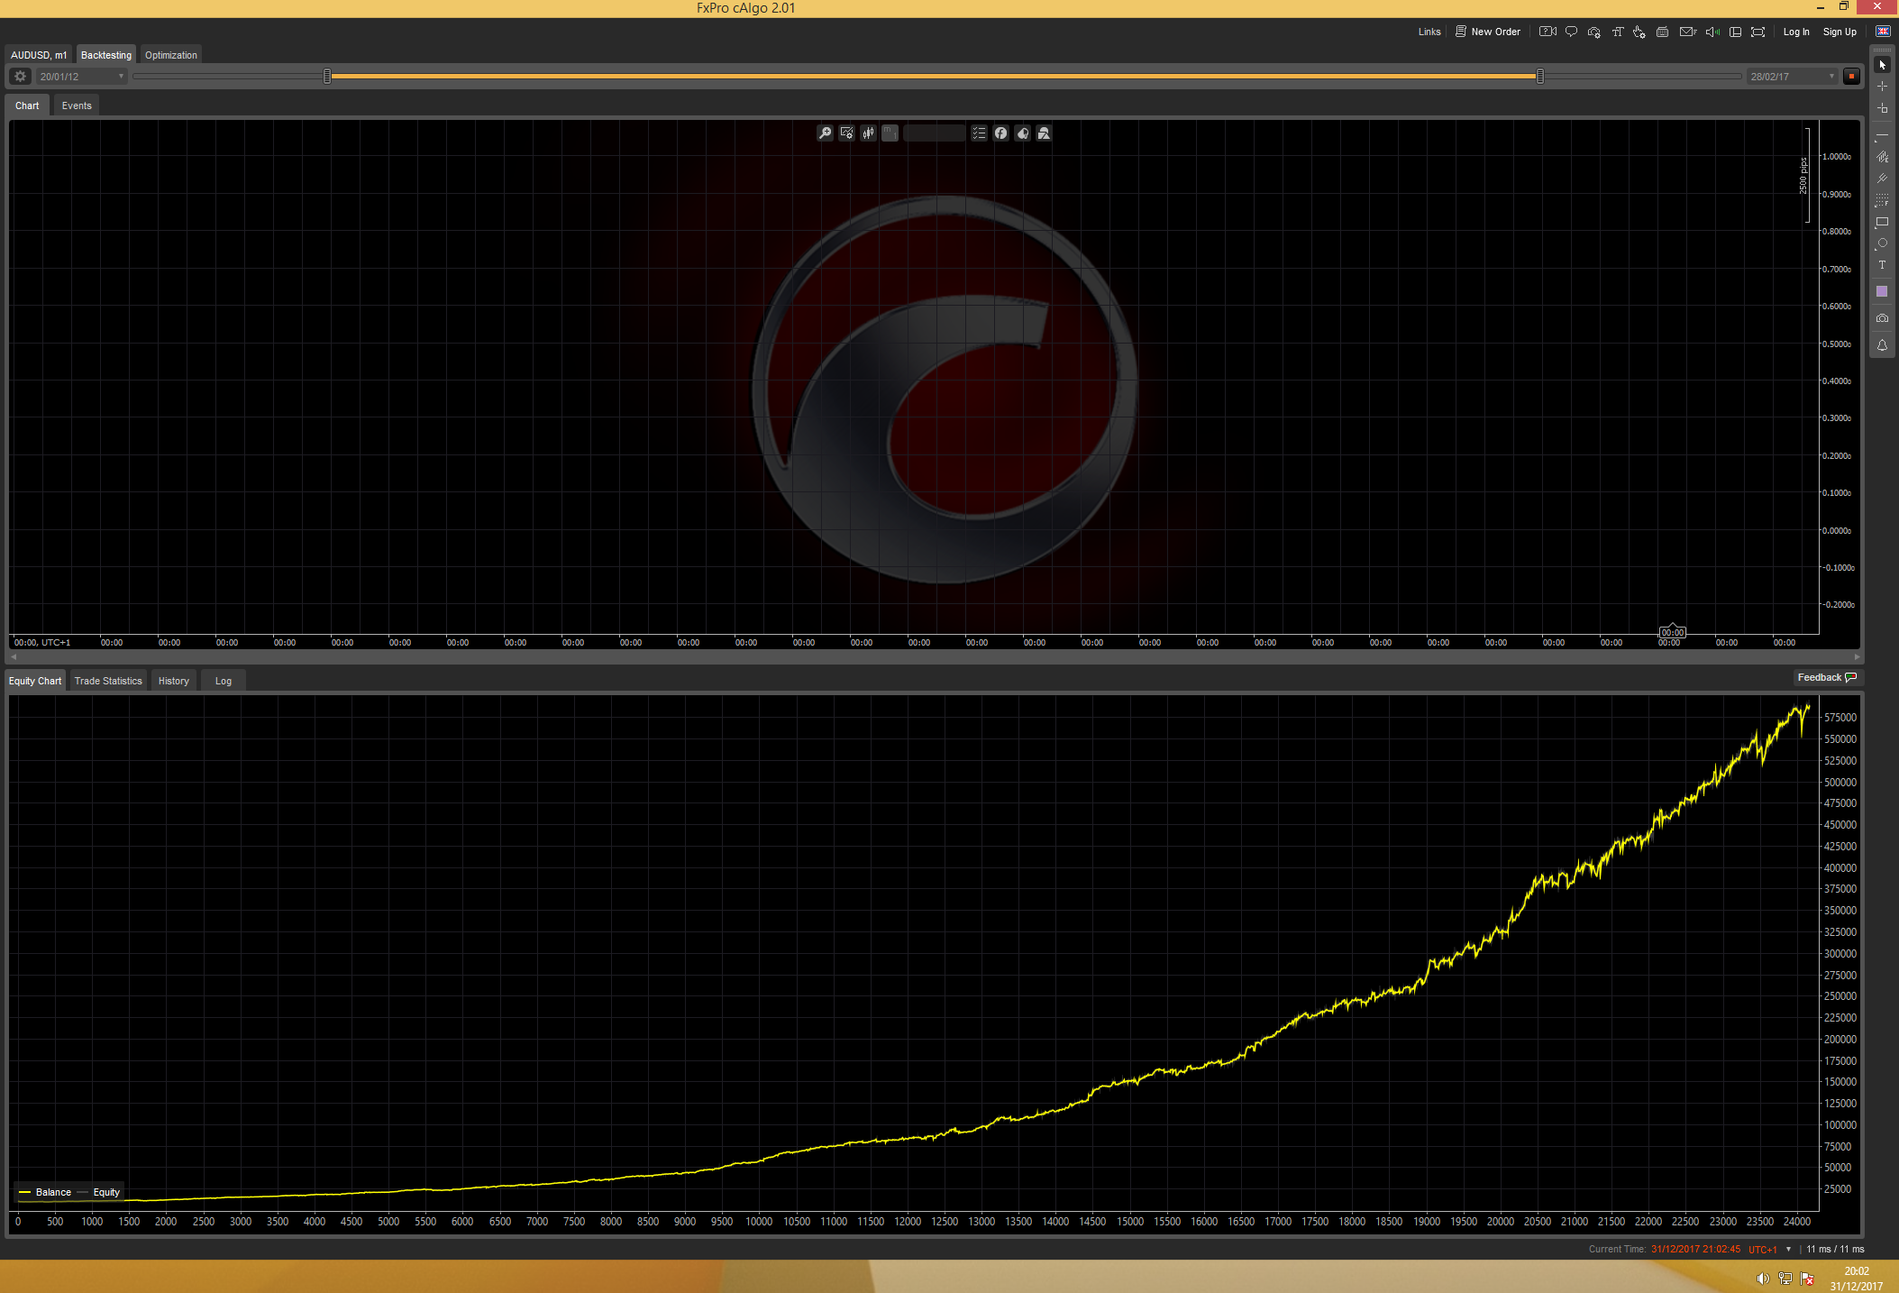The image size is (1899, 1293).
Task: Choose the Fibonacci retracement tool
Action: [1882, 200]
